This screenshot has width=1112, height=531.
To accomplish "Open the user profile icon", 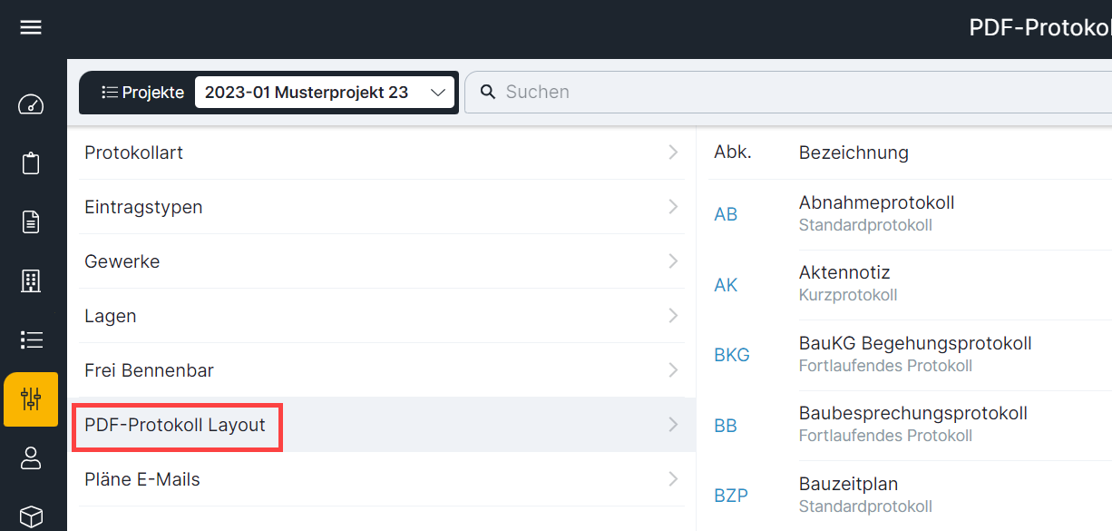I will [31, 458].
